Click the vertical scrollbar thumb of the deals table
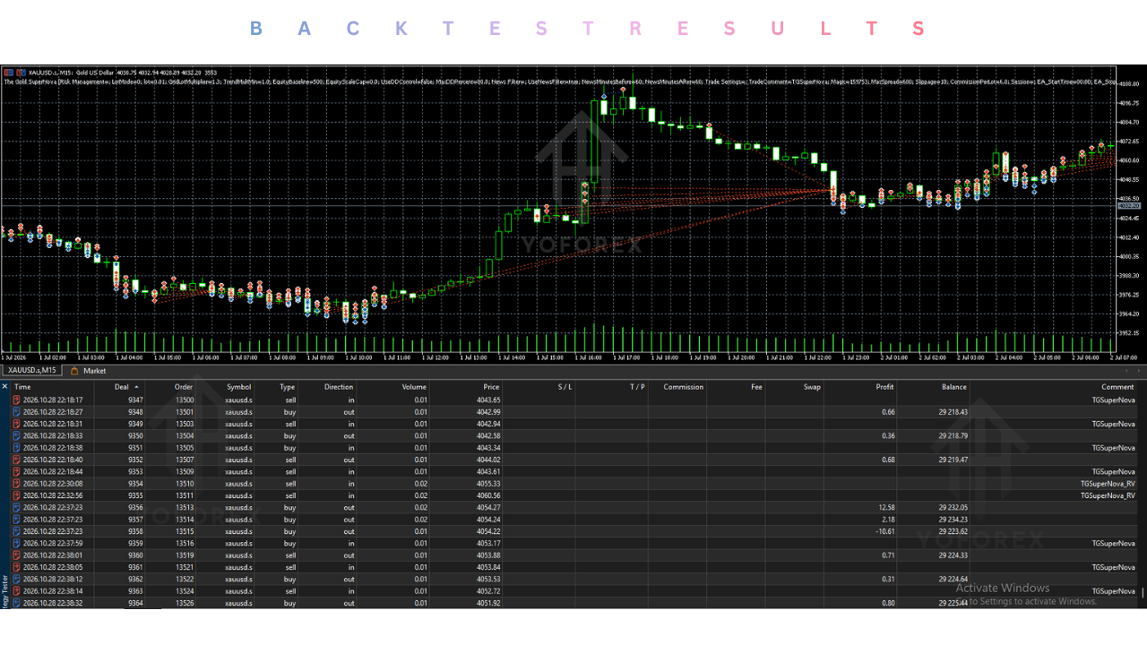1147x645 pixels. (x=1143, y=592)
